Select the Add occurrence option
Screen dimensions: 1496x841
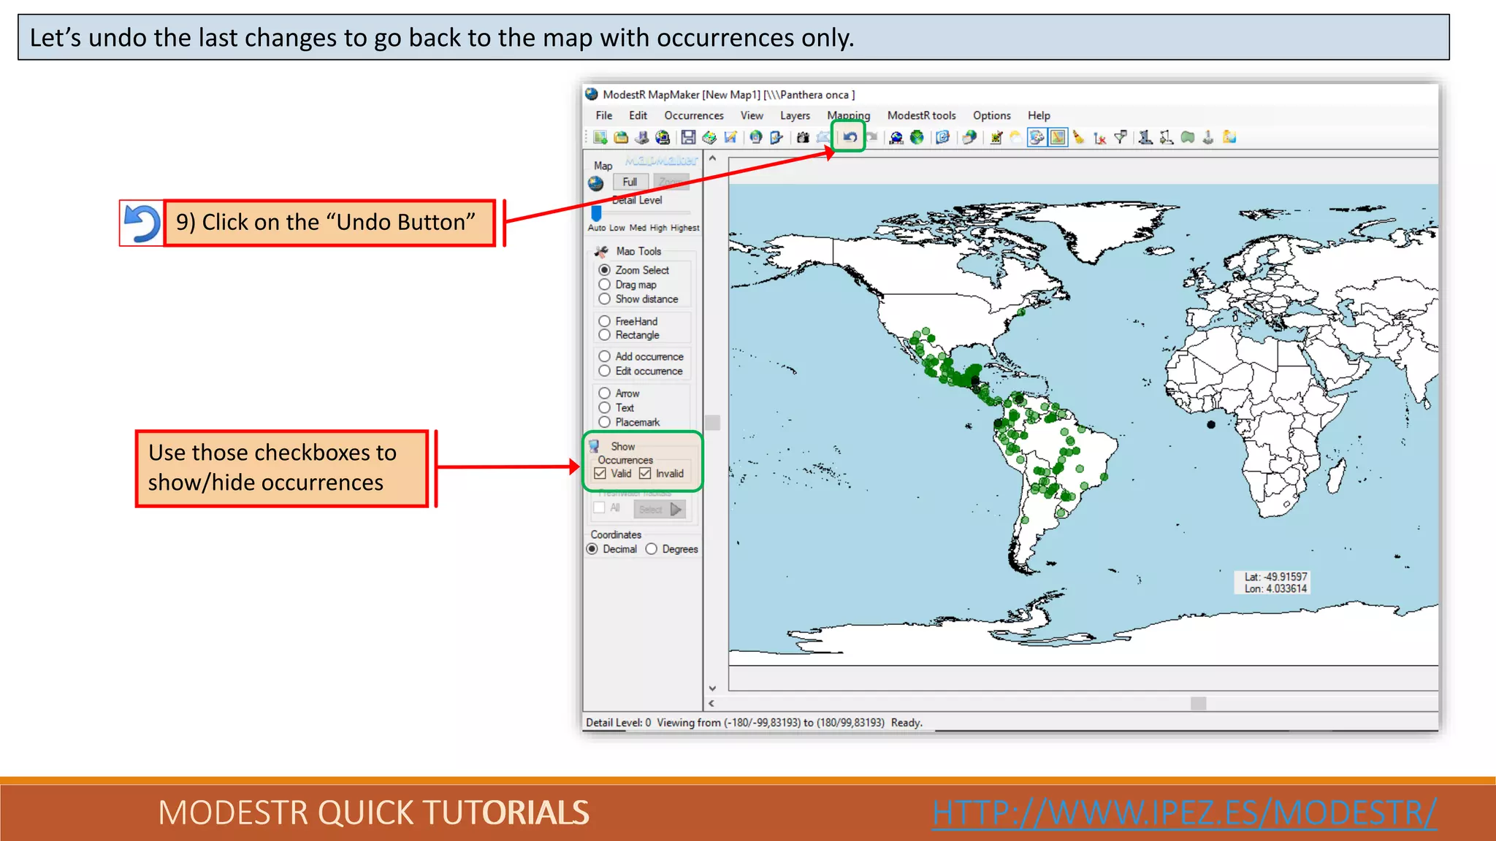(x=605, y=356)
